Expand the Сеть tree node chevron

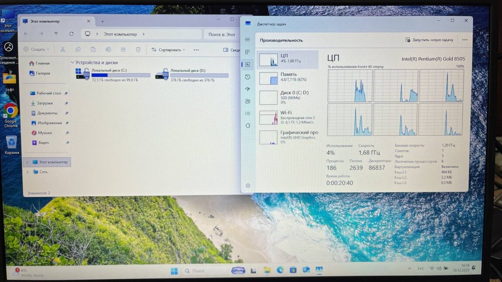[28, 172]
